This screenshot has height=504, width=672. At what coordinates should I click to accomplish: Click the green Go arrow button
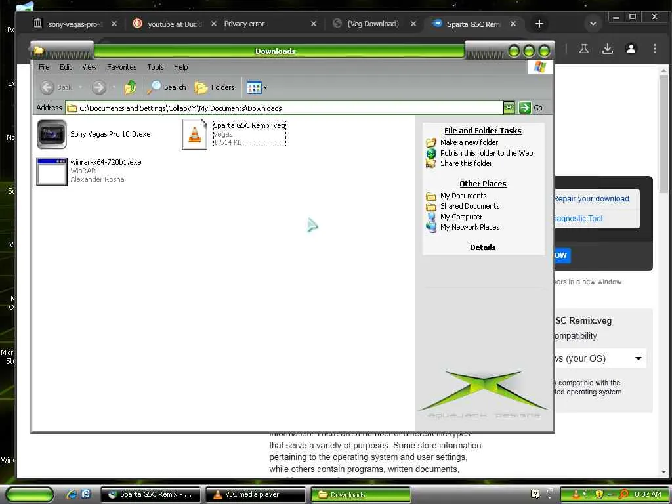[524, 108]
